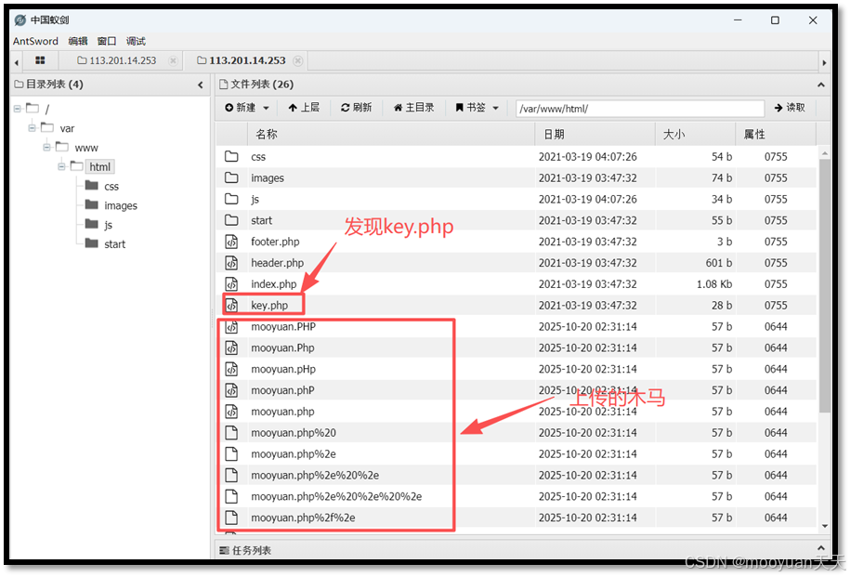Click the file list vertical scrollbar

coord(825,285)
